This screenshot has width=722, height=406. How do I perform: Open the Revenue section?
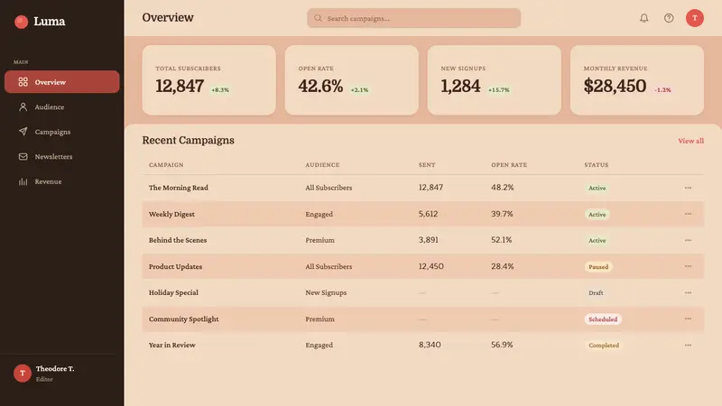(62, 181)
